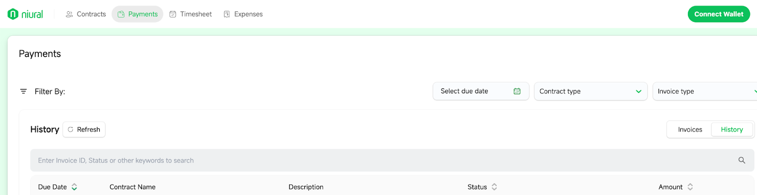Image resolution: width=757 pixels, height=195 pixels.
Task: Switch to the Invoices tab
Action: [690, 130]
